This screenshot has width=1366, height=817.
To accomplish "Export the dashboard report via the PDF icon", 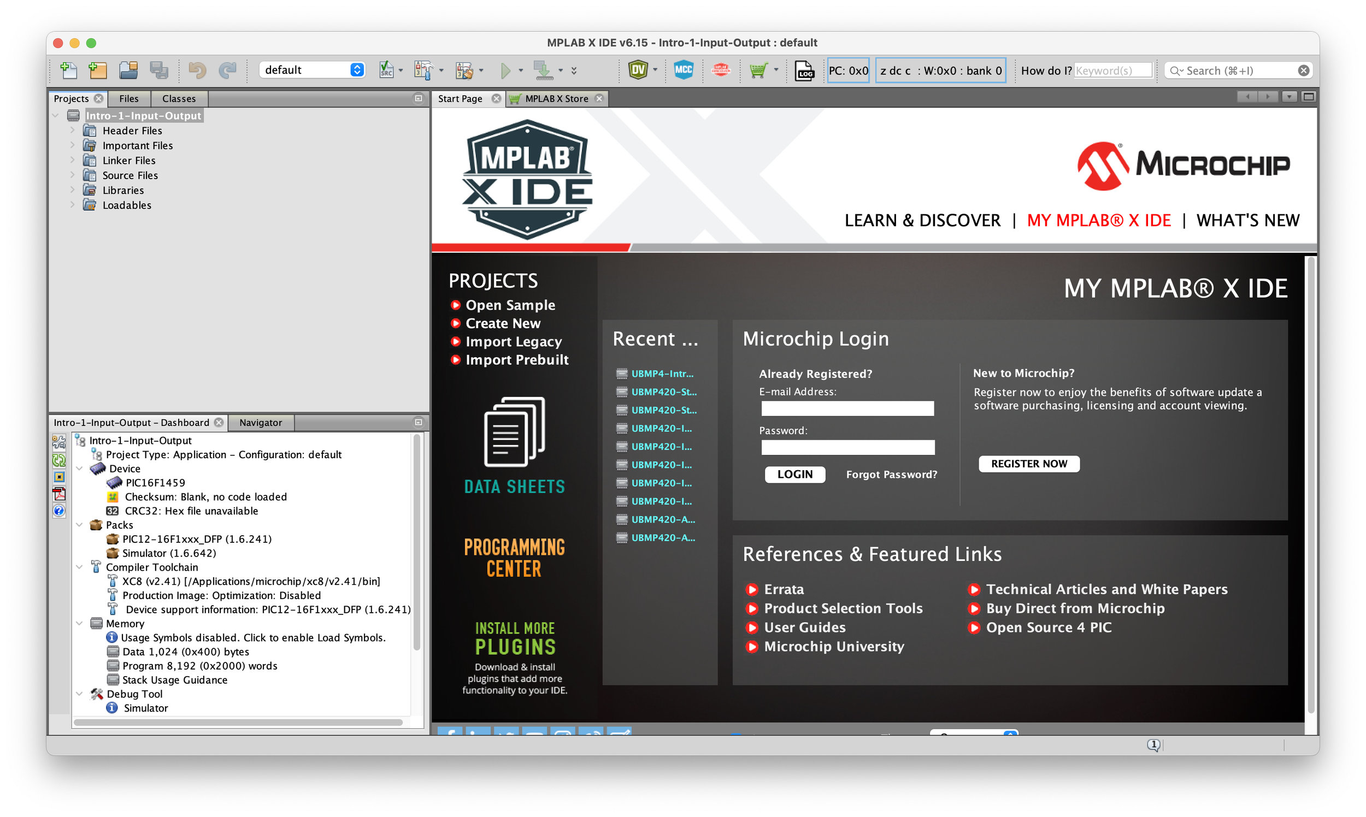I will [59, 494].
